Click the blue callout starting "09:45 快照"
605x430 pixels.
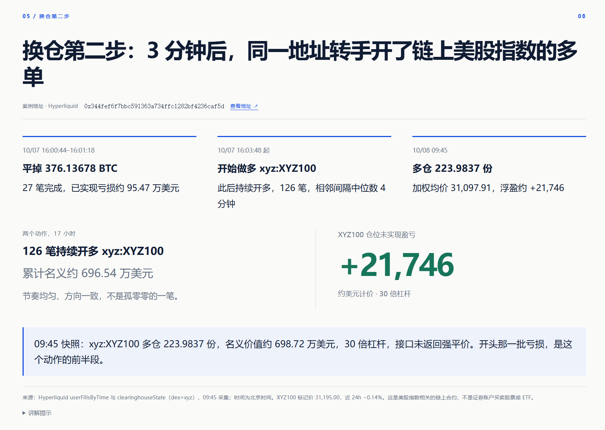(304, 352)
